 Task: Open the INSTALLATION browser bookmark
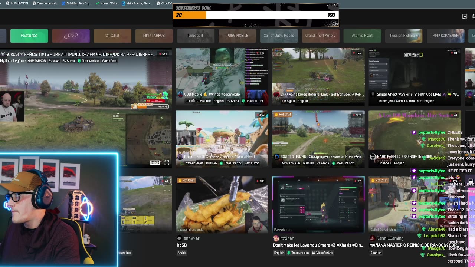(17, 3)
